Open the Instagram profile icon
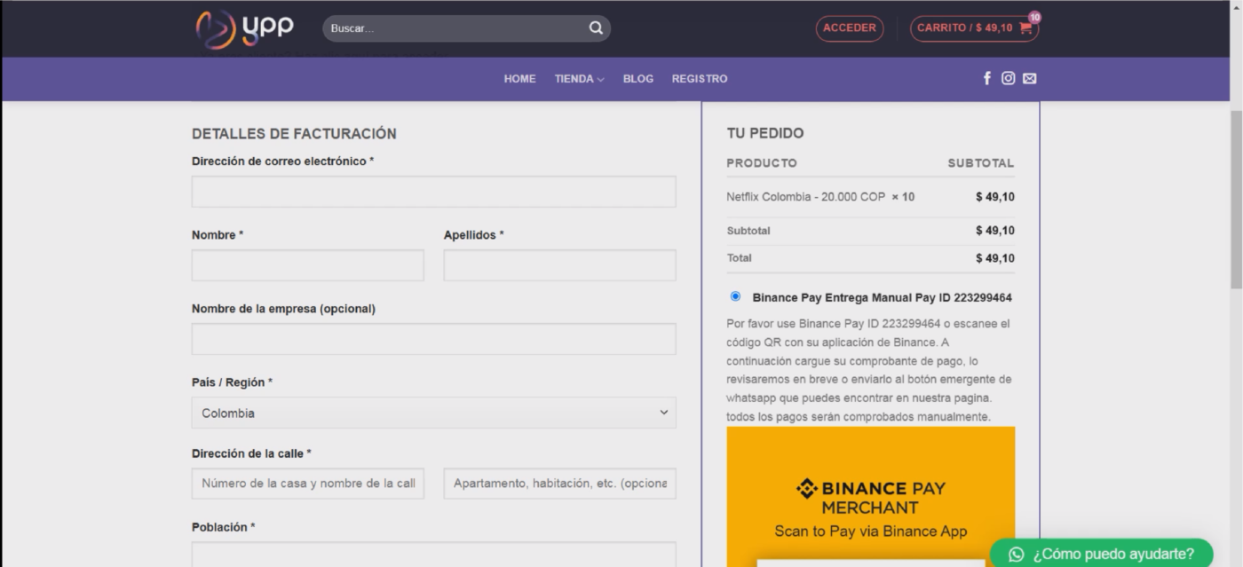This screenshot has width=1243, height=567. [1008, 78]
